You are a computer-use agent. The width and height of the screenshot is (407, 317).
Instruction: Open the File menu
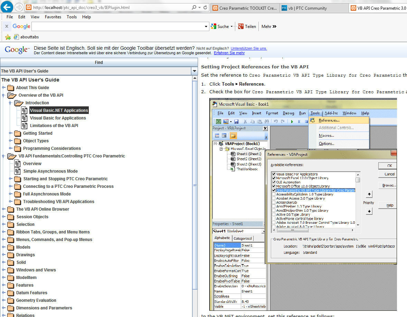tap(10, 17)
